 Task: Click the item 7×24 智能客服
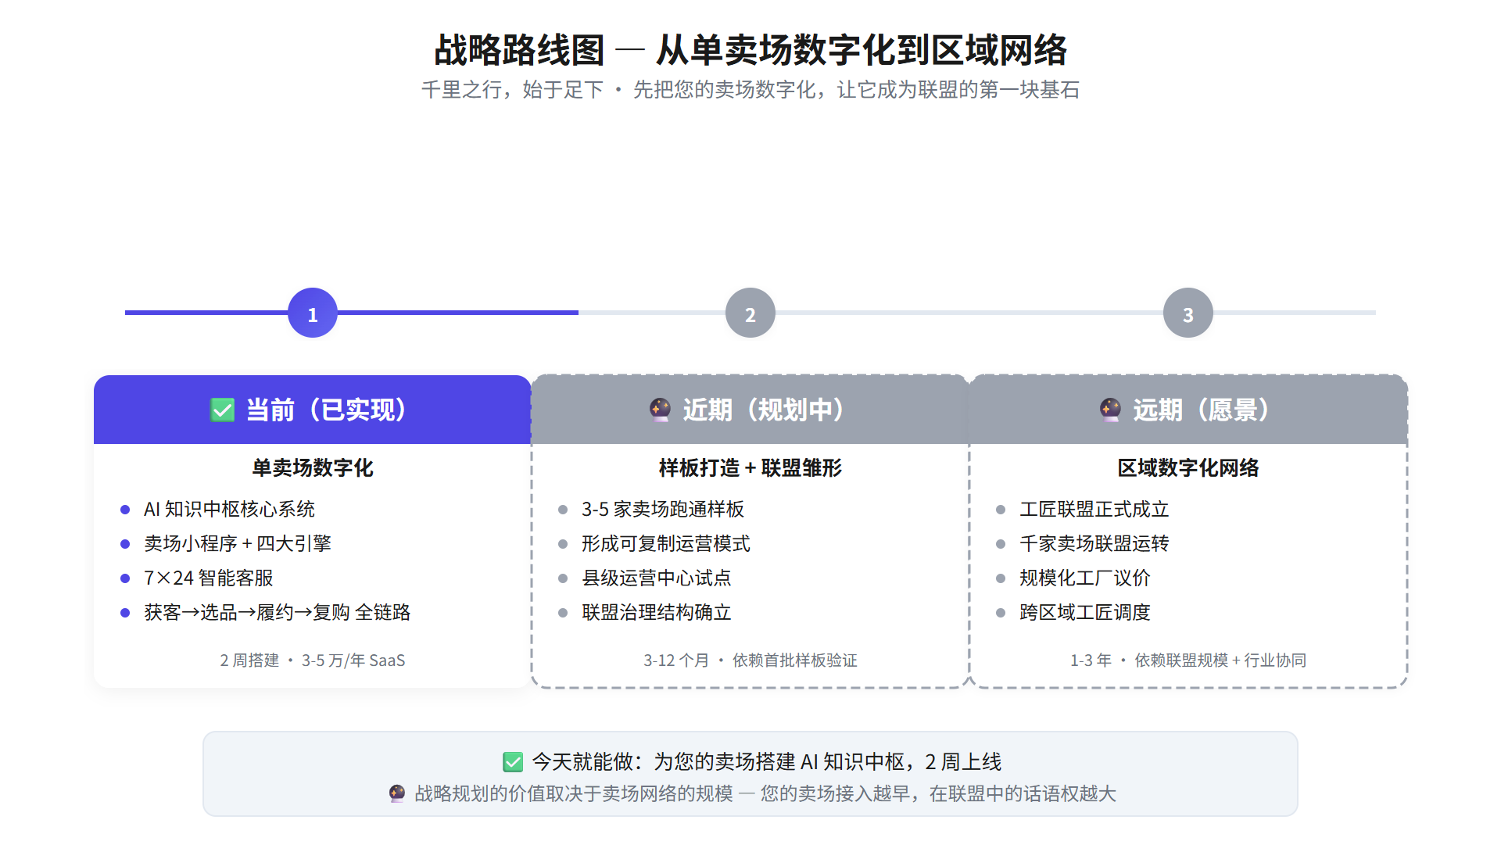click(209, 578)
